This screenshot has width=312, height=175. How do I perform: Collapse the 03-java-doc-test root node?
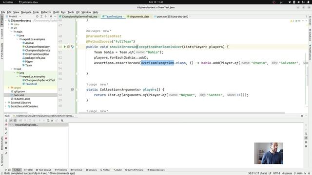click(x=6, y=20)
